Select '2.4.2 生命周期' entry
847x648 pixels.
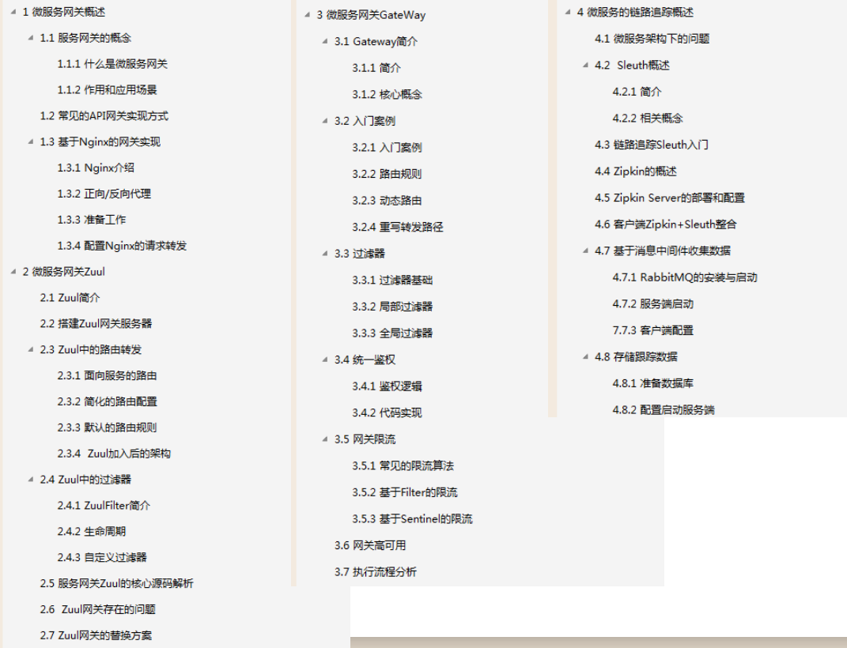pos(91,531)
